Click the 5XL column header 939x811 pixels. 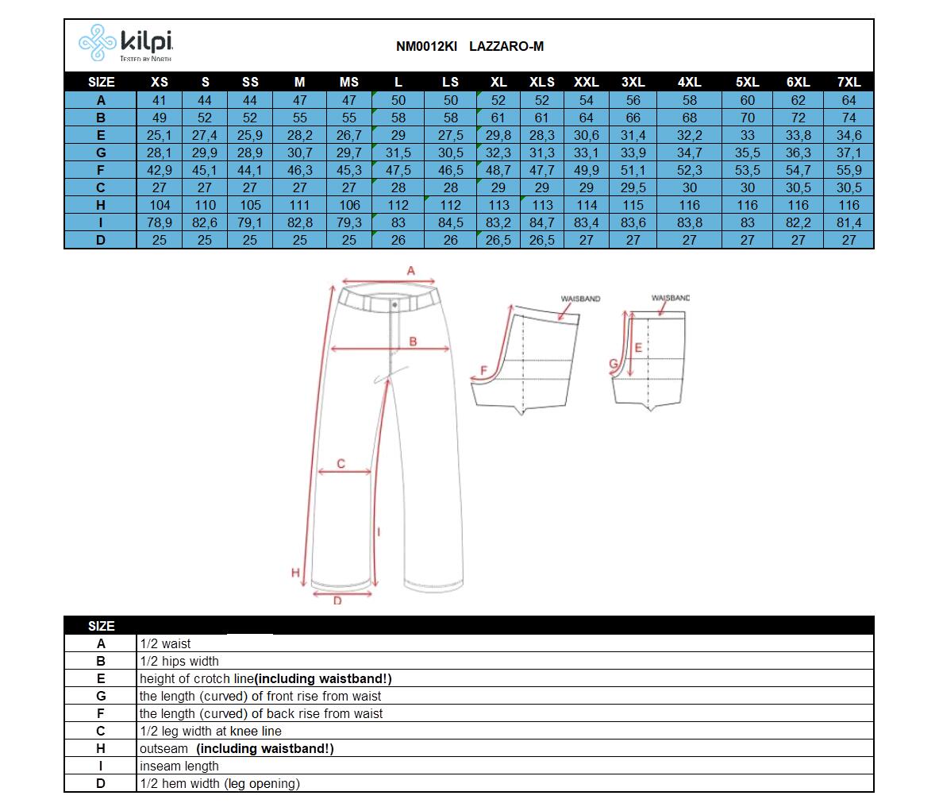tap(748, 82)
